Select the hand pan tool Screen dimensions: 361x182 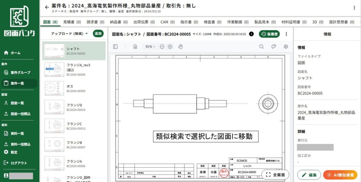point(180,46)
